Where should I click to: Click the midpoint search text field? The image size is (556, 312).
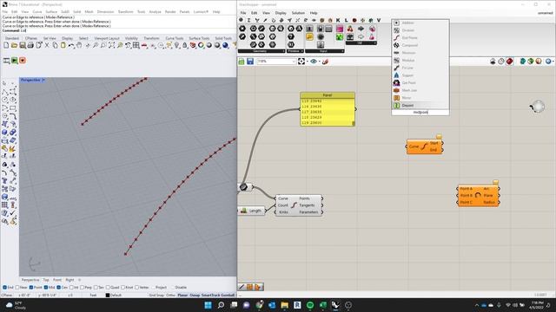[420, 113]
